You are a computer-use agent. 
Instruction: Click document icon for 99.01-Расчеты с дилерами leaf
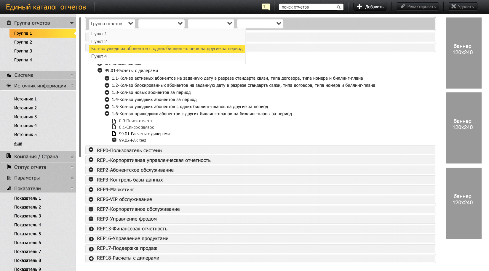[x=114, y=134]
